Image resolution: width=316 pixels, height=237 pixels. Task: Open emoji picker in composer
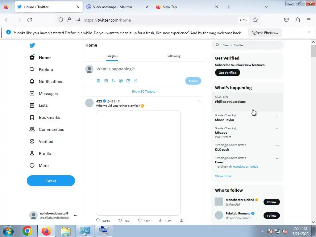point(121,81)
